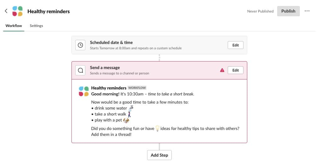This screenshot has height=167, width=320.
Task: Click the workflow avatar in message preview
Action: 83,91
